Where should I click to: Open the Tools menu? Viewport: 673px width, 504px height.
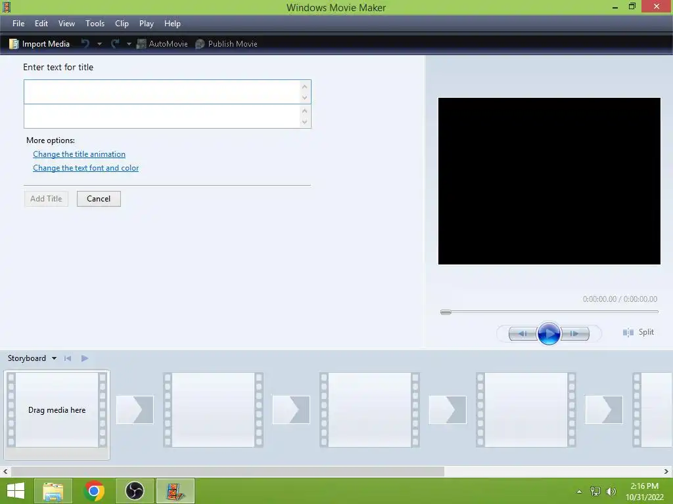tap(95, 24)
